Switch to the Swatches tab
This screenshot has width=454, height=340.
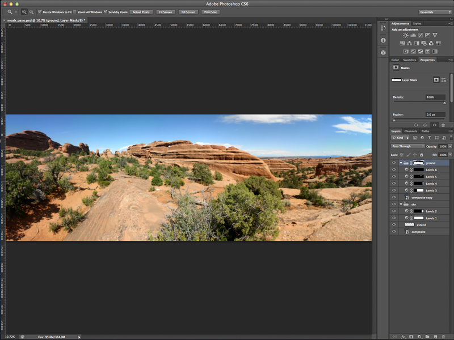pos(409,60)
